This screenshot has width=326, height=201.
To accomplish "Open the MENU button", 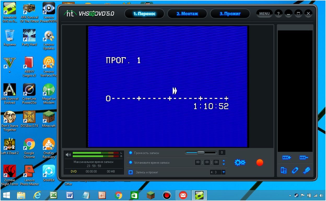I will 264,14.
